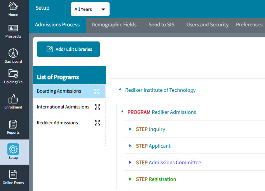This screenshot has width=265, height=191.
Task: Open the Send to SIS tab
Action: pos(161,25)
